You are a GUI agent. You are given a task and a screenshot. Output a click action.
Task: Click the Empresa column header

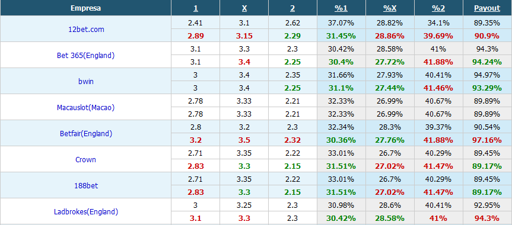[x=85, y=8]
